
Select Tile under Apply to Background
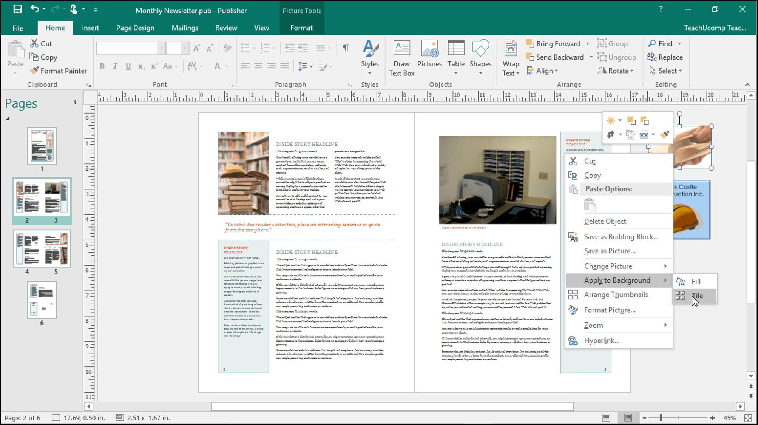(697, 296)
